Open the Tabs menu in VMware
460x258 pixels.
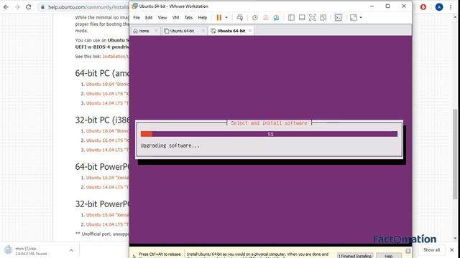188,17
